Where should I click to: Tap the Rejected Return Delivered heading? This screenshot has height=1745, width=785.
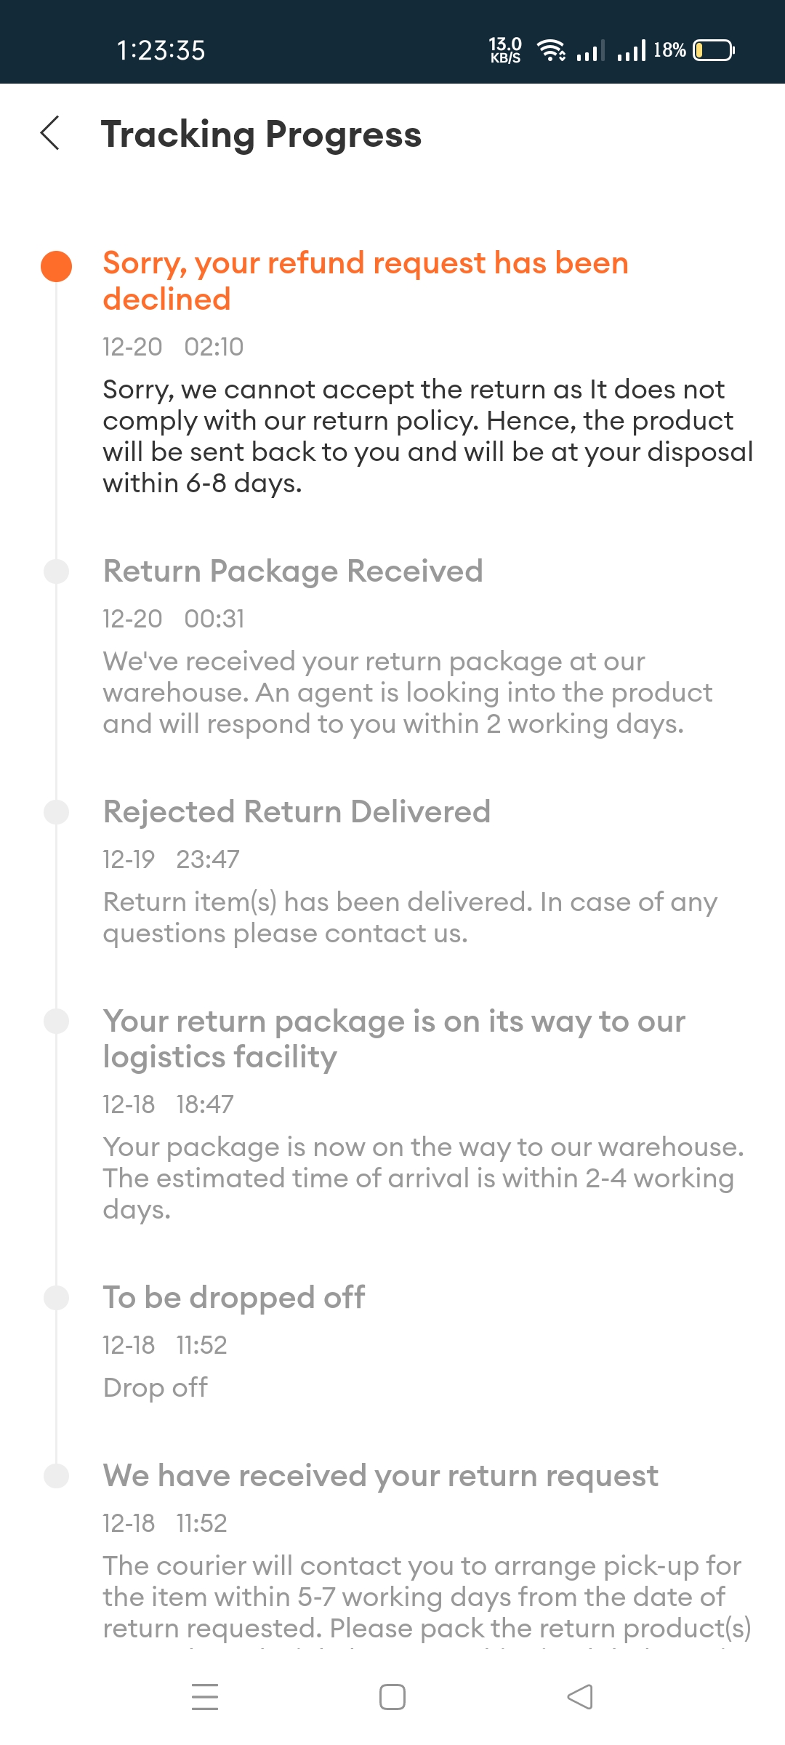pyautogui.click(x=297, y=811)
